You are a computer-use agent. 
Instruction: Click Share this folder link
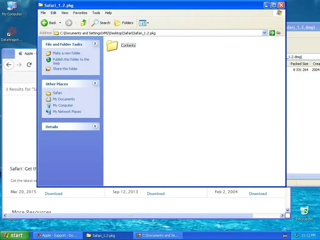(x=65, y=69)
